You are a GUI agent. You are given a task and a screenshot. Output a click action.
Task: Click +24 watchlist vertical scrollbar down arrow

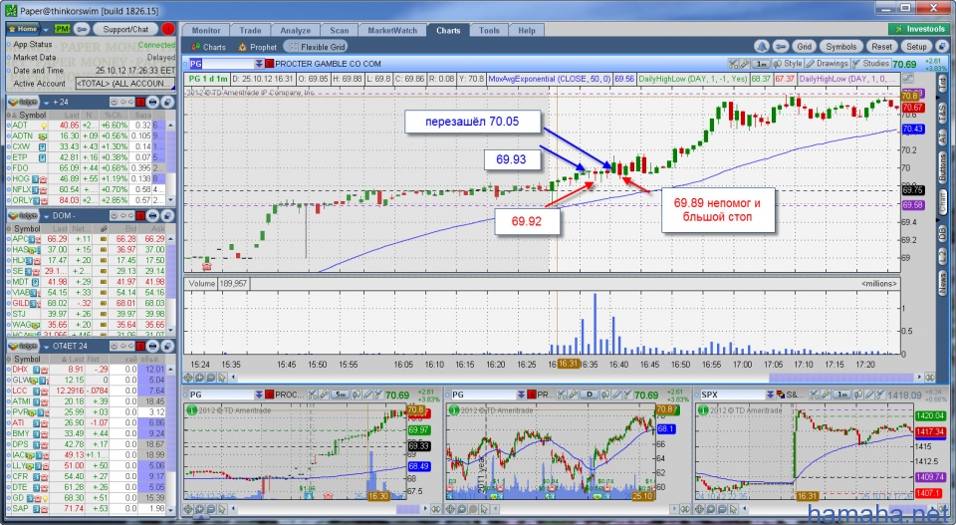tap(170, 199)
